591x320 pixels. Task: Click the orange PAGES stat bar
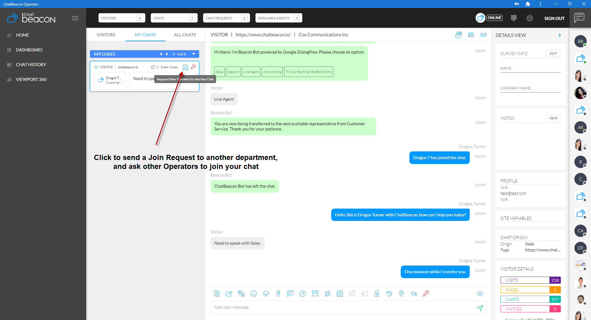pos(531,290)
